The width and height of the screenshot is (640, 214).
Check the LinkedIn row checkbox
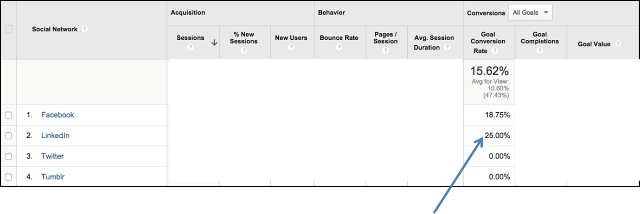click(8, 136)
